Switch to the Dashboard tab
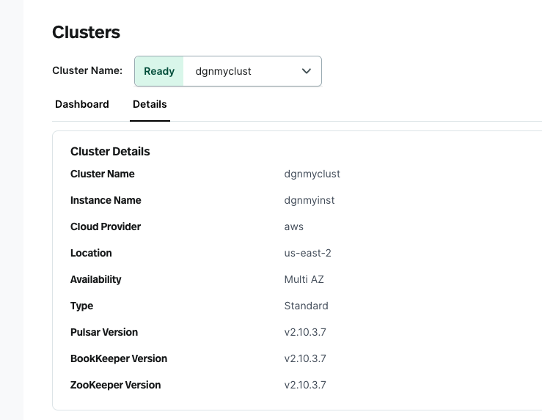Image resolution: width=542 pixels, height=420 pixels. point(82,104)
